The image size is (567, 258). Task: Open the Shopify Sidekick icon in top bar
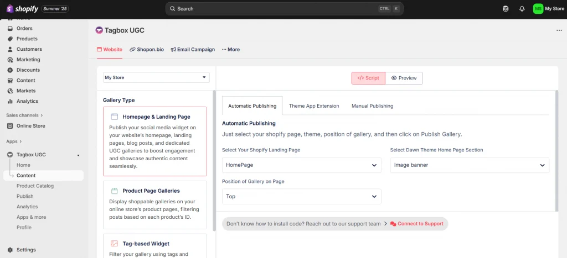coord(506,9)
